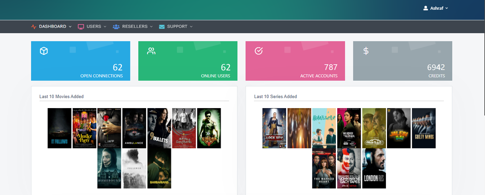Click the Dashboard pulse icon
Screen dimensions: 485x195
click(x=34, y=27)
